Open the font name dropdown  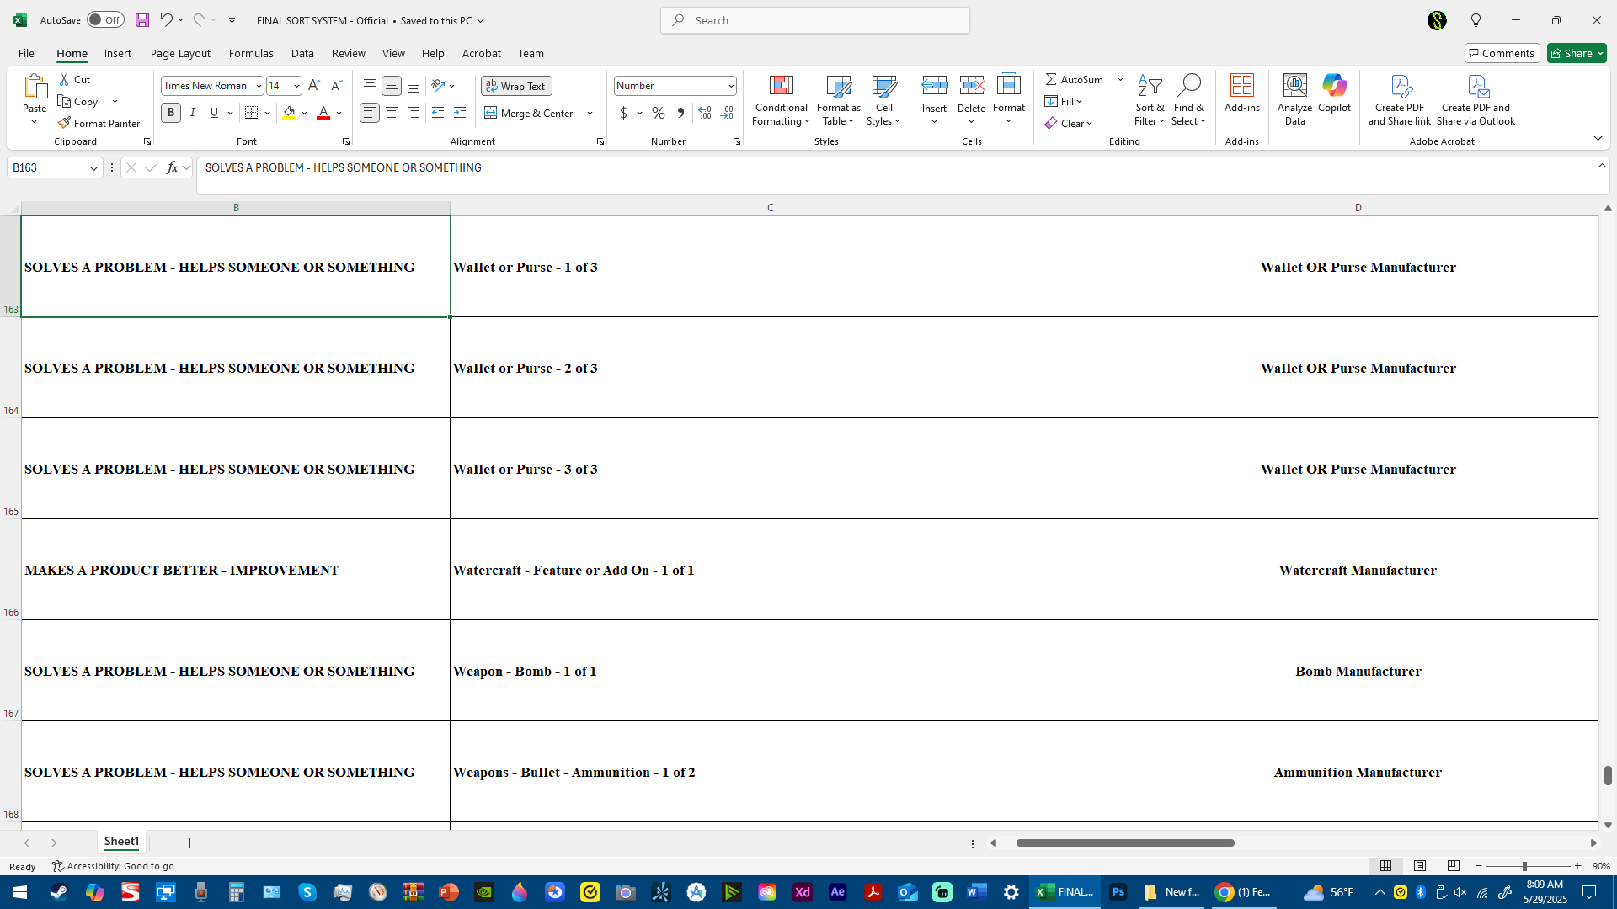click(x=259, y=86)
